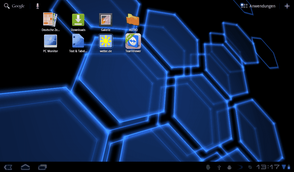This screenshot has width=294, height=172.
Task: Open the clock showing 13:17
Action: point(268,167)
